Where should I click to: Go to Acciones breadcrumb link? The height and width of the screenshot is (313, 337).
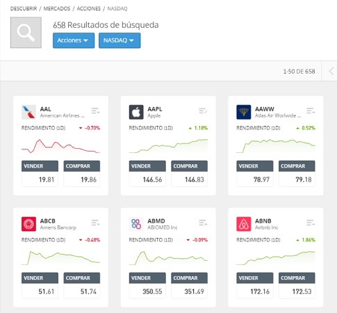tap(89, 8)
